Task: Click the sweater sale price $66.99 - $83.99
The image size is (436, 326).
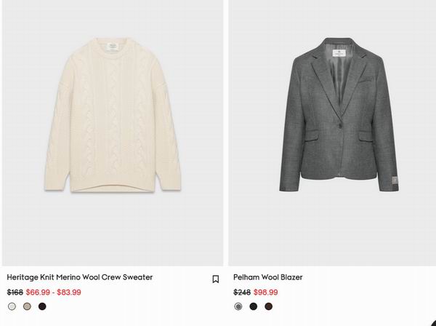Action: pyautogui.click(x=53, y=293)
